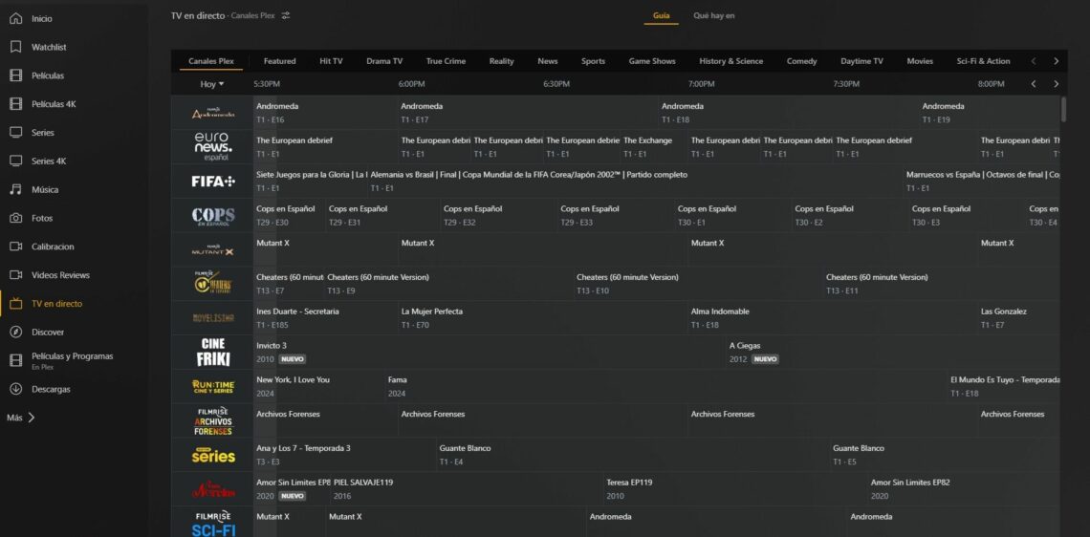Open the Fotos camera icon
1090x537 pixels.
click(x=15, y=218)
